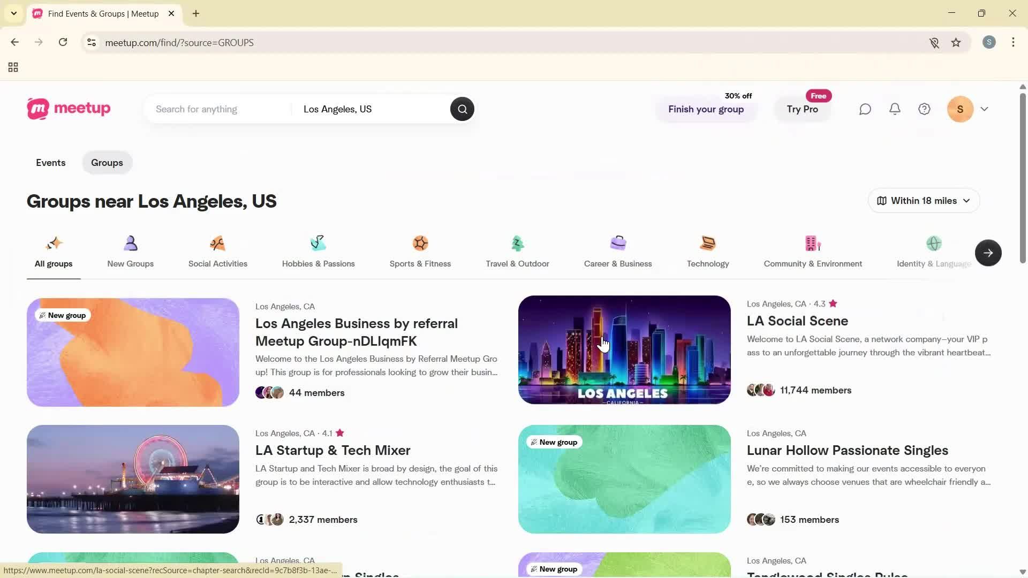
Task: Open notifications with the bell icon
Action: pyautogui.click(x=895, y=109)
